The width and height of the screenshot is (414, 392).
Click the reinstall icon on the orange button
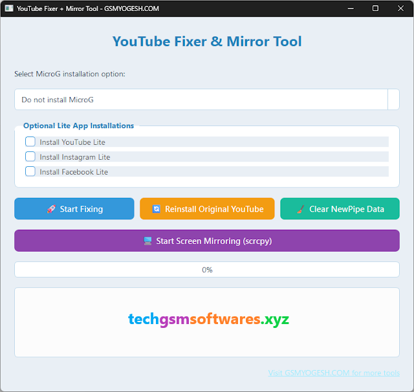point(157,209)
